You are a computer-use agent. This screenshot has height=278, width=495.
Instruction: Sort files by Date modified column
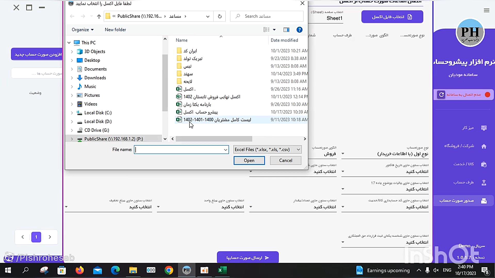[284, 40]
